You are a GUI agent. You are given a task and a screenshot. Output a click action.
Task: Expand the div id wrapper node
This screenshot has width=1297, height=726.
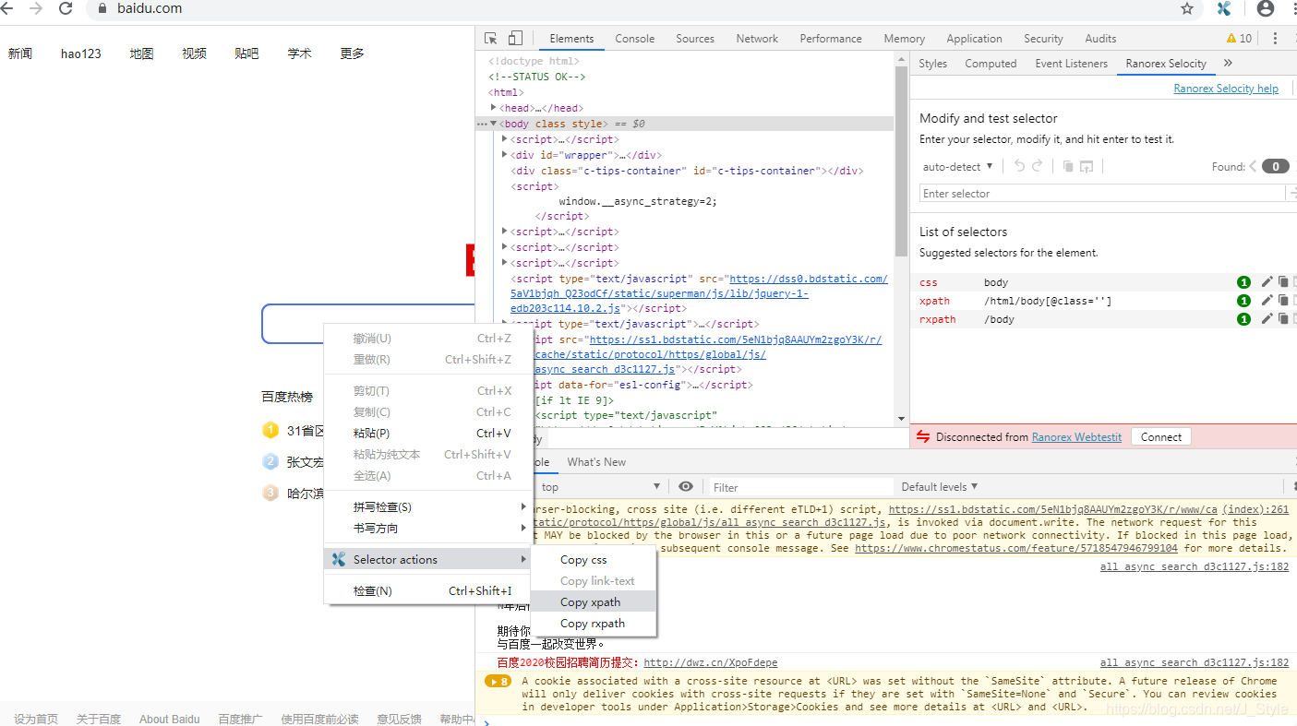(x=505, y=155)
